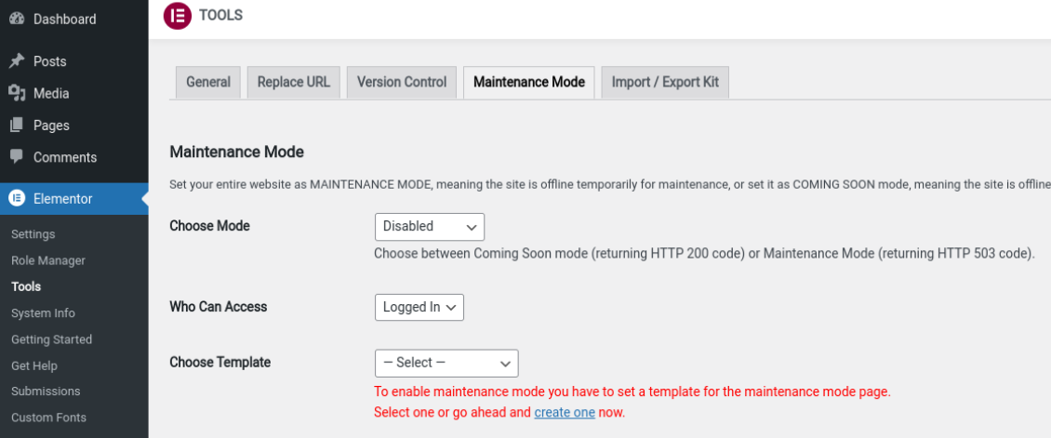The image size is (1051, 438).
Task: Follow the 'create one' template link
Action: click(x=564, y=412)
